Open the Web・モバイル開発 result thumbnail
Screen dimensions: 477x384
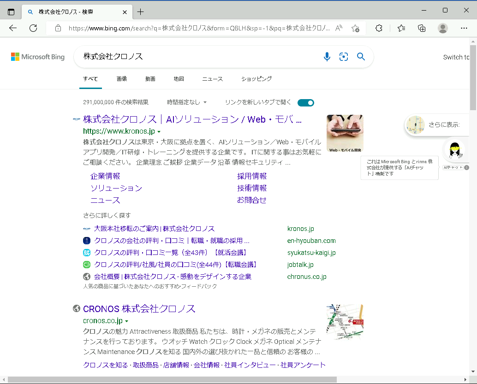[x=345, y=134]
